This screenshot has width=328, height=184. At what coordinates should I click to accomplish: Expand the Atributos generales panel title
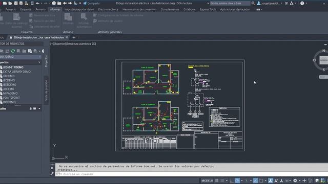pyautogui.click(x=110, y=32)
